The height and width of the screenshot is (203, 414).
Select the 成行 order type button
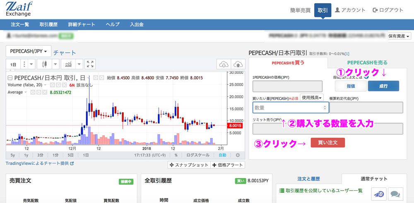(383, 86)
